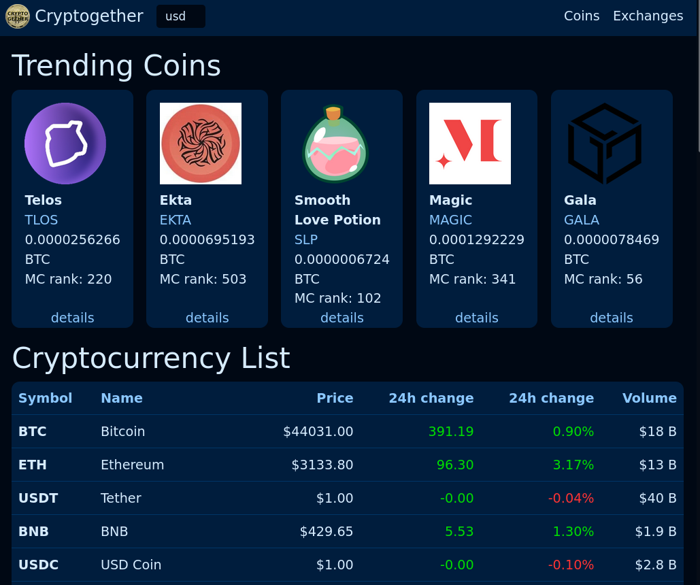The image size is (700, 585).
Task: Click the Magic coin logo
Action: click(x=470, y=144)
